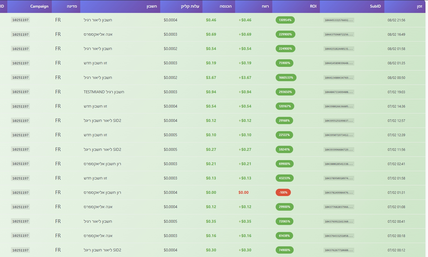Select the עלות קליק column header
The image size is (428, 257).
click(x=190, y=6)
